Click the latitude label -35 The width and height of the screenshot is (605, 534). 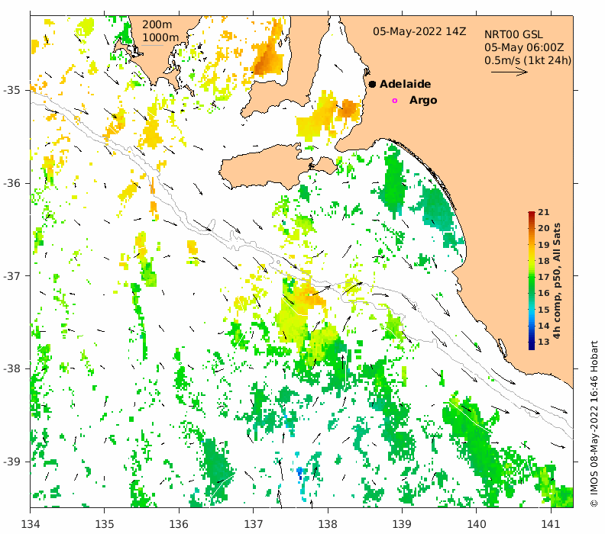coord(11,90)
